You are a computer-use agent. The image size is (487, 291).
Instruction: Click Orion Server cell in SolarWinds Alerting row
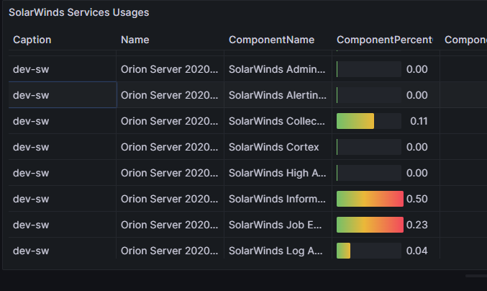click(170, 95)
